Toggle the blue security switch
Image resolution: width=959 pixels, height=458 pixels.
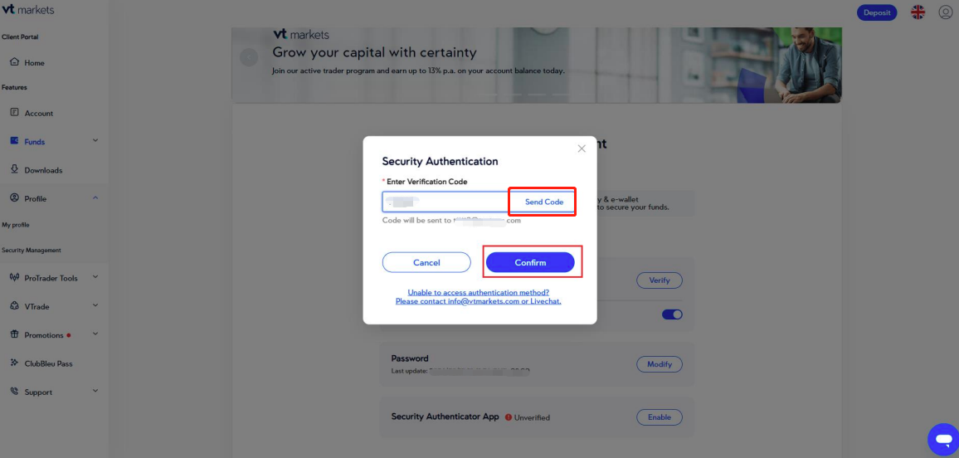672,314
